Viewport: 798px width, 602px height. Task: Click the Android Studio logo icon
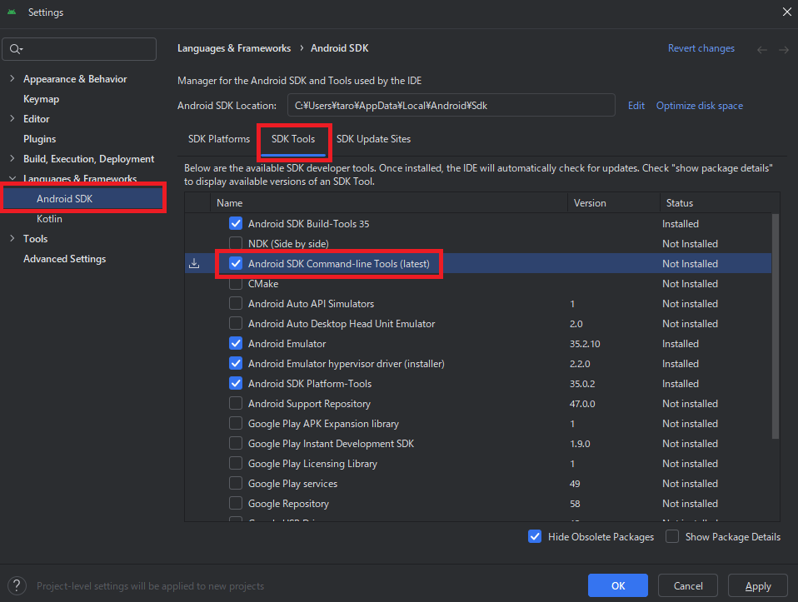(12, 12)
